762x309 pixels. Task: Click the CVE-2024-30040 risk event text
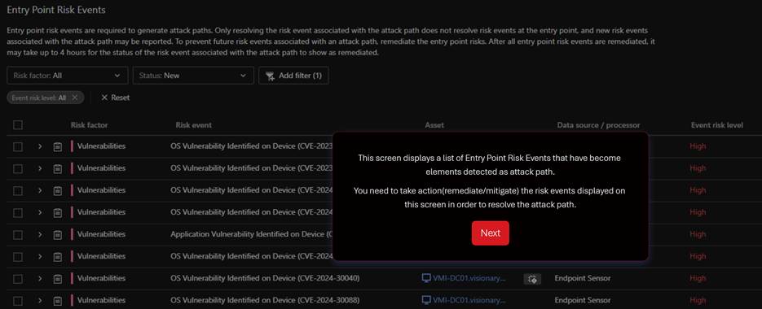click(265, 278)
